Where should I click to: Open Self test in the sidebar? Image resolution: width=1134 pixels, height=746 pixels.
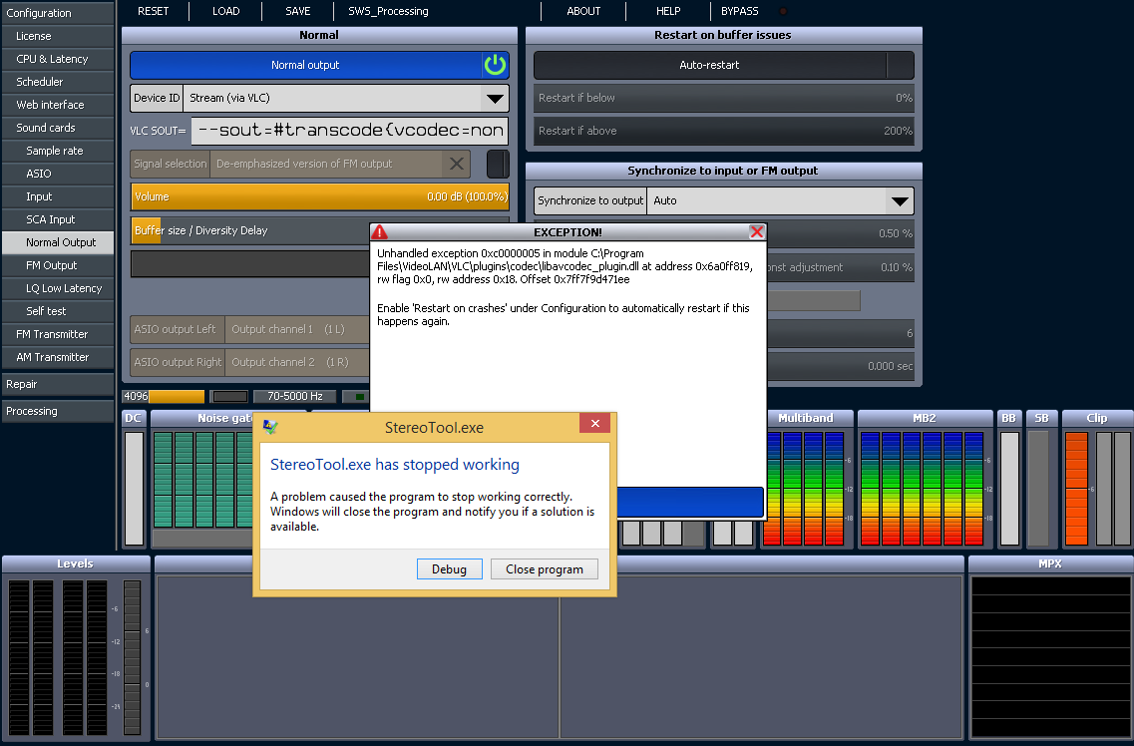point(57,311)
